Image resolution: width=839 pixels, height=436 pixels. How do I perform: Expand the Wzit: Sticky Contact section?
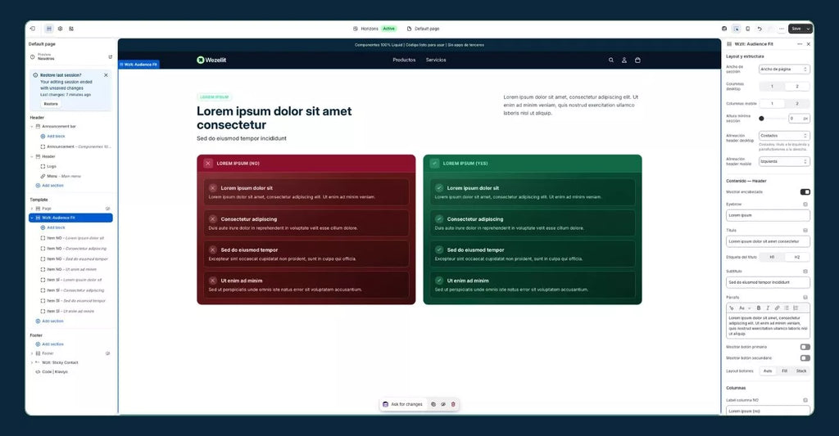pyautogui.click(x=32, y=362)
